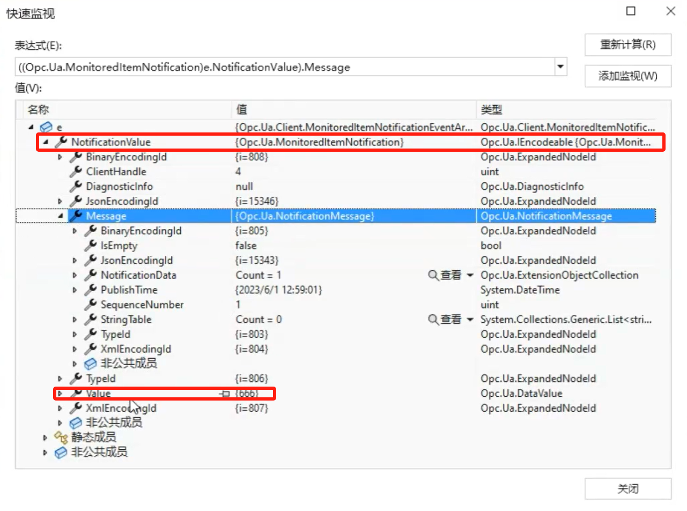This screenshot has height=511, width=687.
Task: Open visualizer dropdown arrow for NotificationData
Action: [470, 275]
